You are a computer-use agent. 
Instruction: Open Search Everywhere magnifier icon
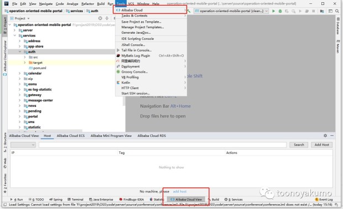tap(337, 11)
